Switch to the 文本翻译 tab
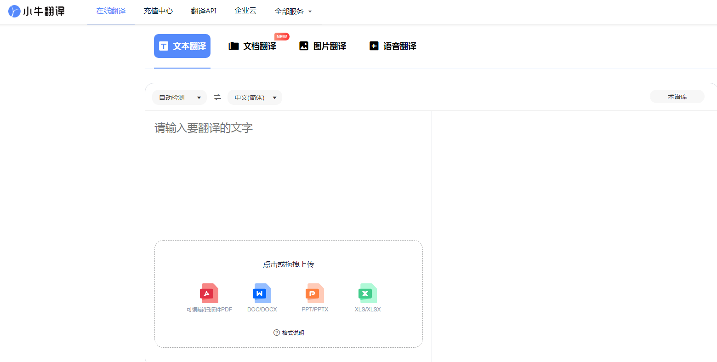This screenshot has width=717, height=362. point(182,46)
